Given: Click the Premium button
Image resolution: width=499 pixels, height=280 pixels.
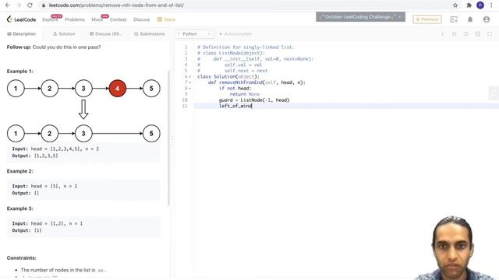Looking at the screenshot, I should (427, 19).
